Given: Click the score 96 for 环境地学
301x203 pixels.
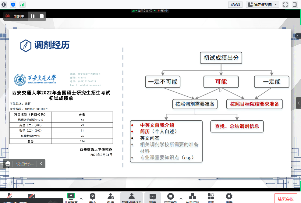Looking at the screenshot, I should coord(82,136).
